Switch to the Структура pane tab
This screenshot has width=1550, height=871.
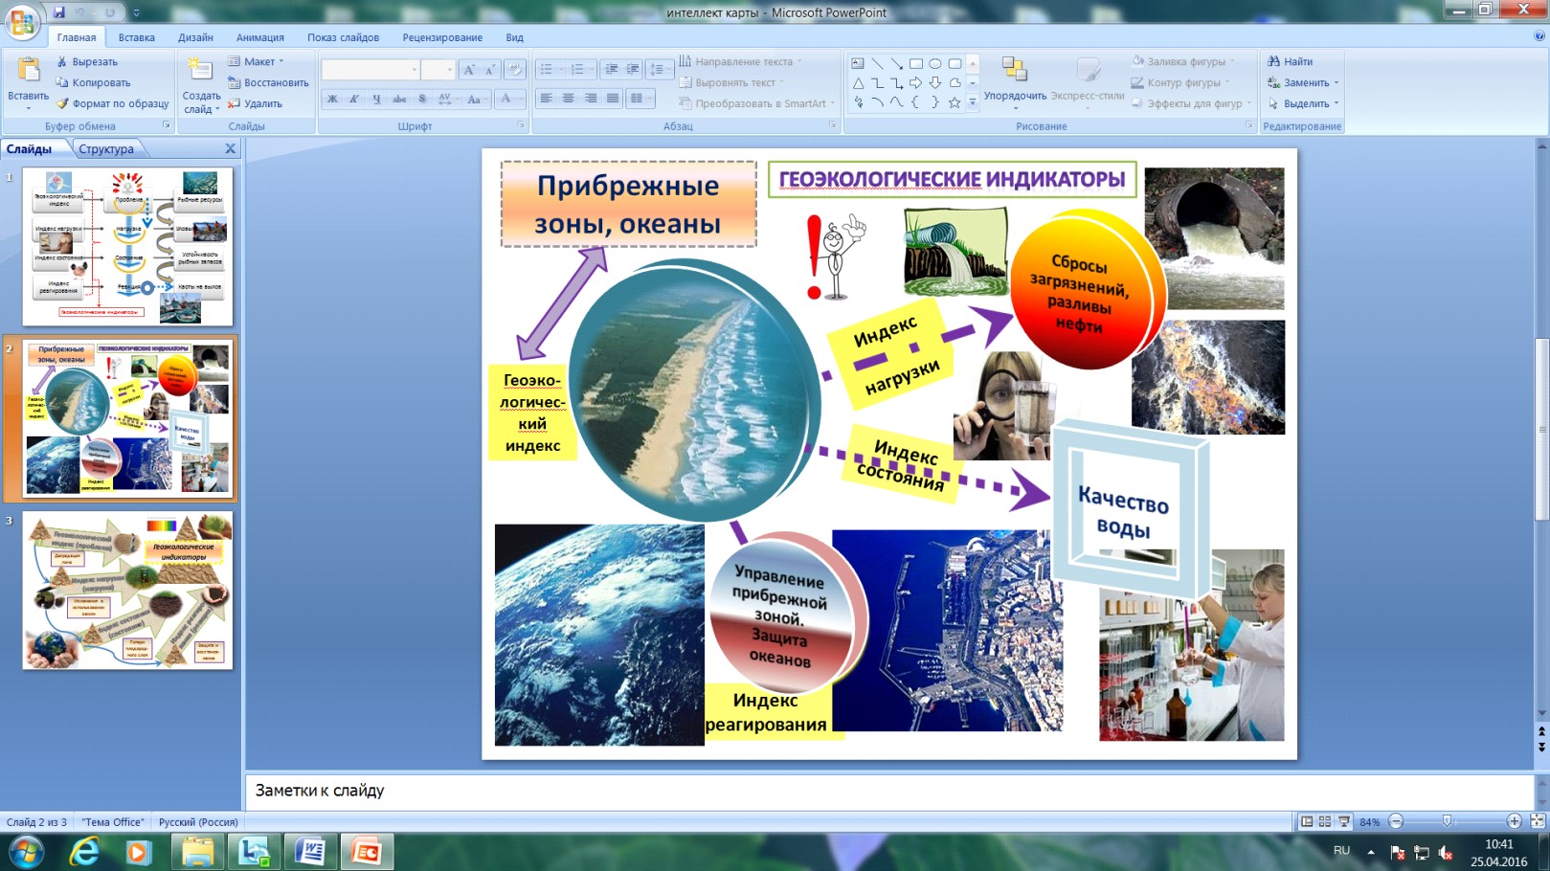[106, 148]
